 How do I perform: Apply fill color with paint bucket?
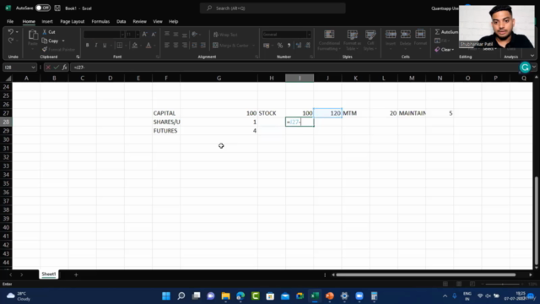[135, 45]
